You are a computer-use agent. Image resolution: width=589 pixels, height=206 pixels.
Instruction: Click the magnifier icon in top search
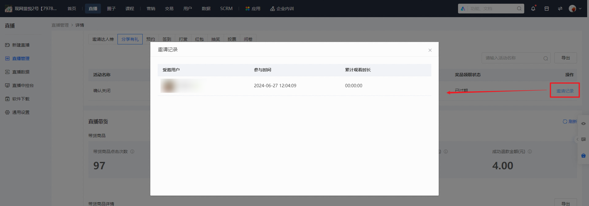point(519,9)
